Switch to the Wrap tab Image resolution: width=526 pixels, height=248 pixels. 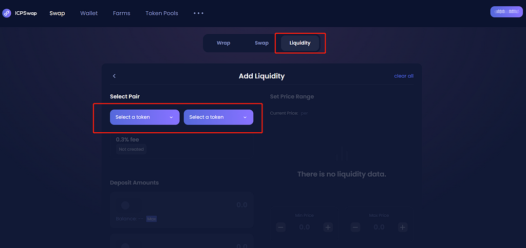223,43
